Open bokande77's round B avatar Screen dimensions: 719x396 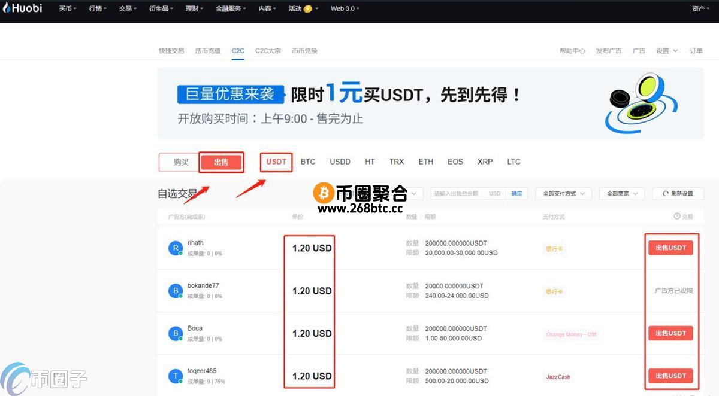click(x=175, y=291)
